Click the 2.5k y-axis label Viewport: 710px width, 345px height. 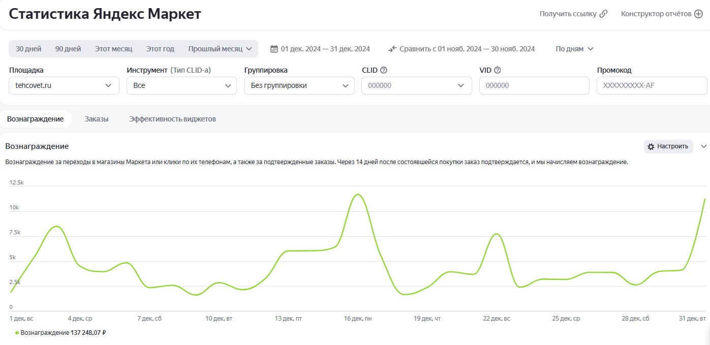tap(15, 282)
